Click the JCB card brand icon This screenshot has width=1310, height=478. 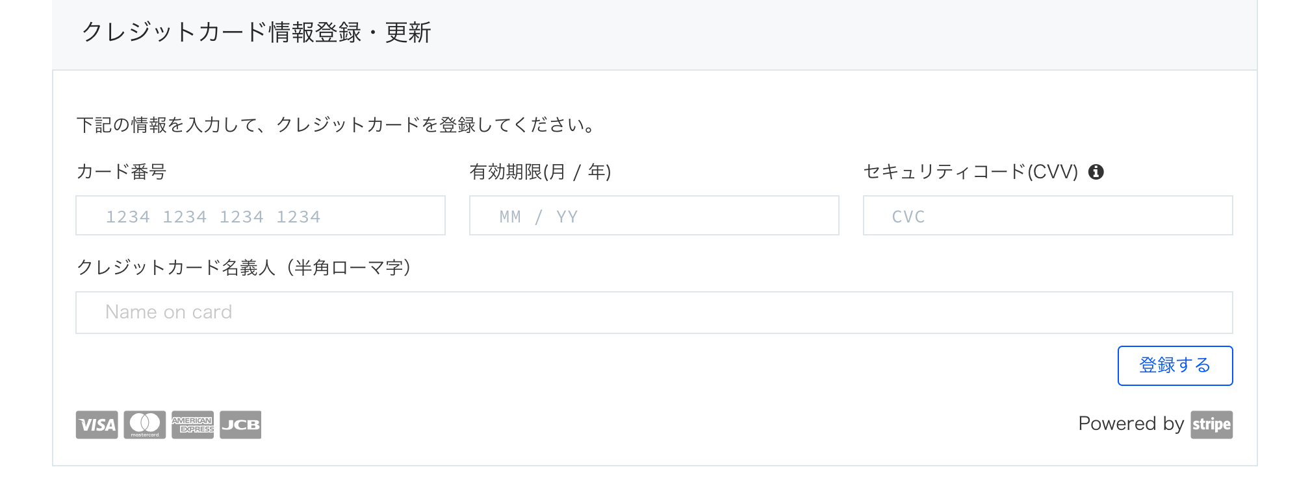(x=240, y=425)
